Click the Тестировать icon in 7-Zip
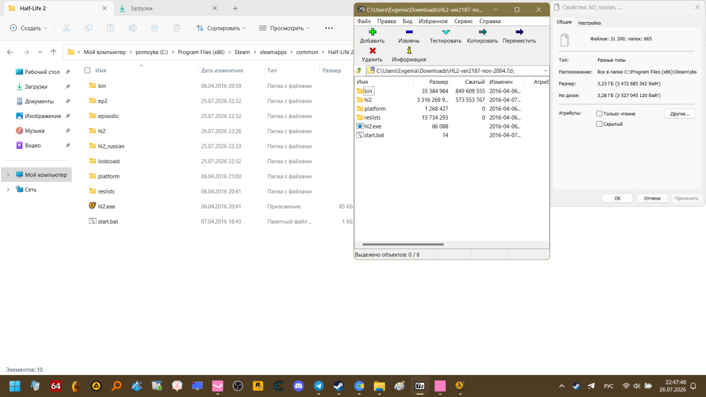 coord(446,32)
